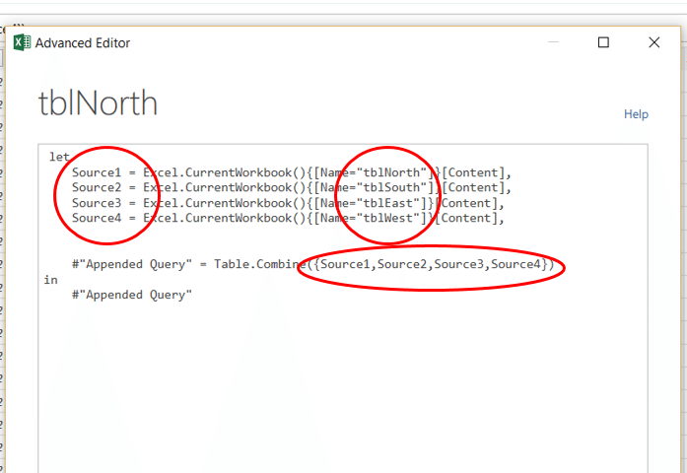Maximize the Advanced Editor window
Viewport: 687px width, 473px height.
point(603,42)
